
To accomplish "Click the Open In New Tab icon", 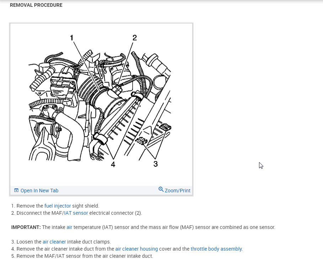I will [x=16, y=190].
